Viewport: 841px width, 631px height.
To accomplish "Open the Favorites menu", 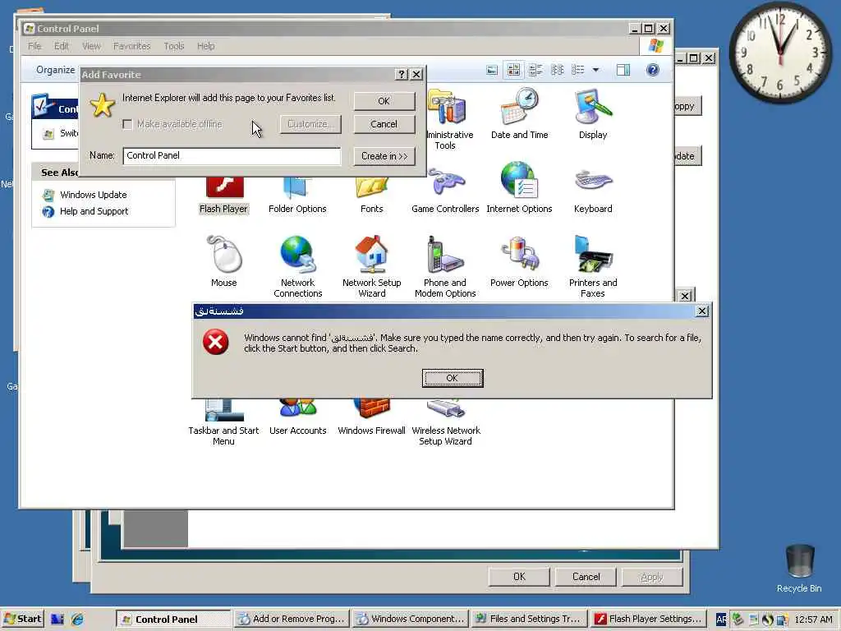I will 131,46.
